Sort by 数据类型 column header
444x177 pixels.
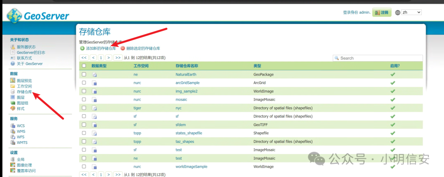pyautogui.click(x=99, y=66)
